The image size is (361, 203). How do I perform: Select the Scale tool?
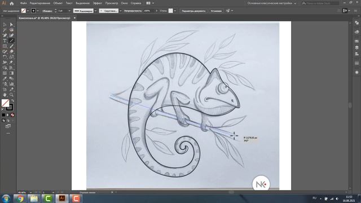[11, 57]
